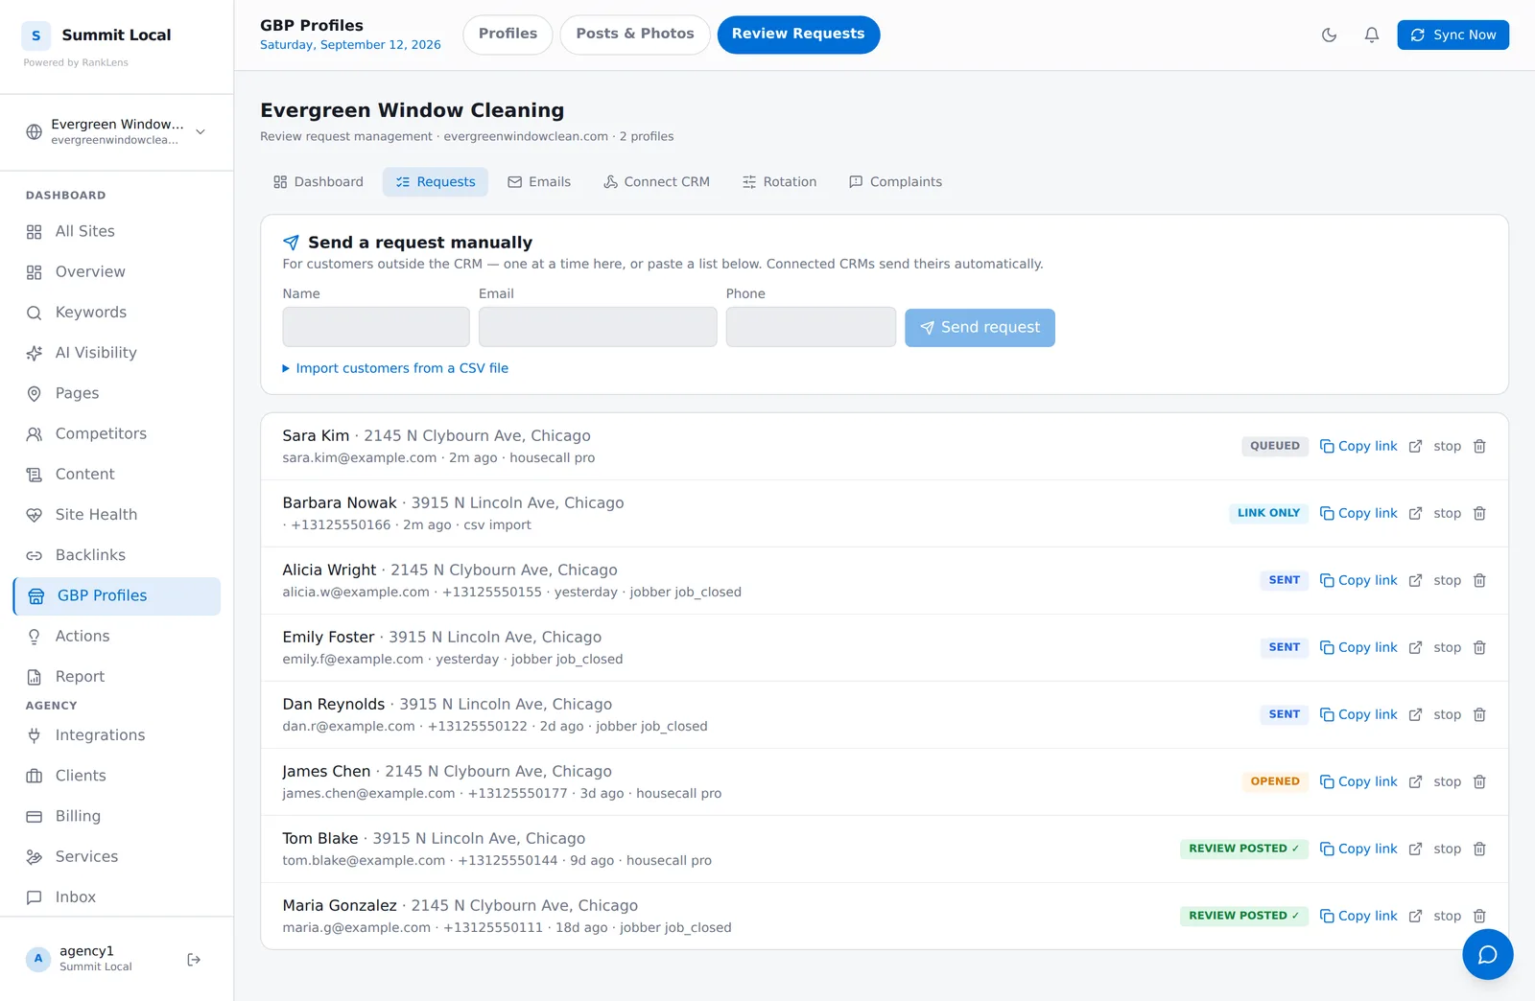Screen dimensions: 1535x1001
Task: Switch to the Dashboard sub-tab
Action: pyautogui.click(x=319, y=182)
